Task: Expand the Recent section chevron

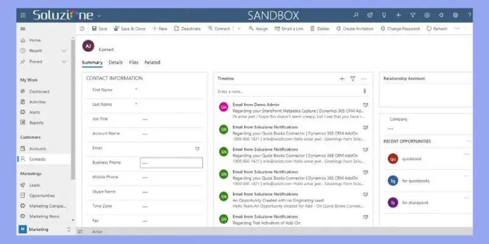Action: coord(64,51)
